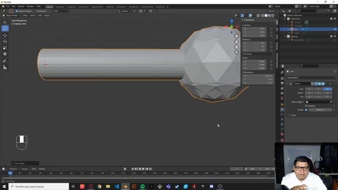Jump to the timeline end frame
This screenshot has width=338, height=190.
[x=151, y=169]
